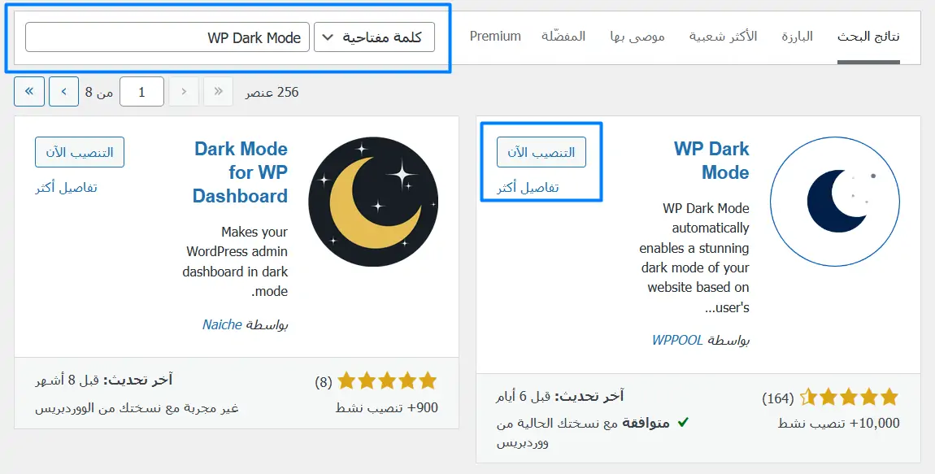
Task: Go to the next page of results
Action: (63, 92)
